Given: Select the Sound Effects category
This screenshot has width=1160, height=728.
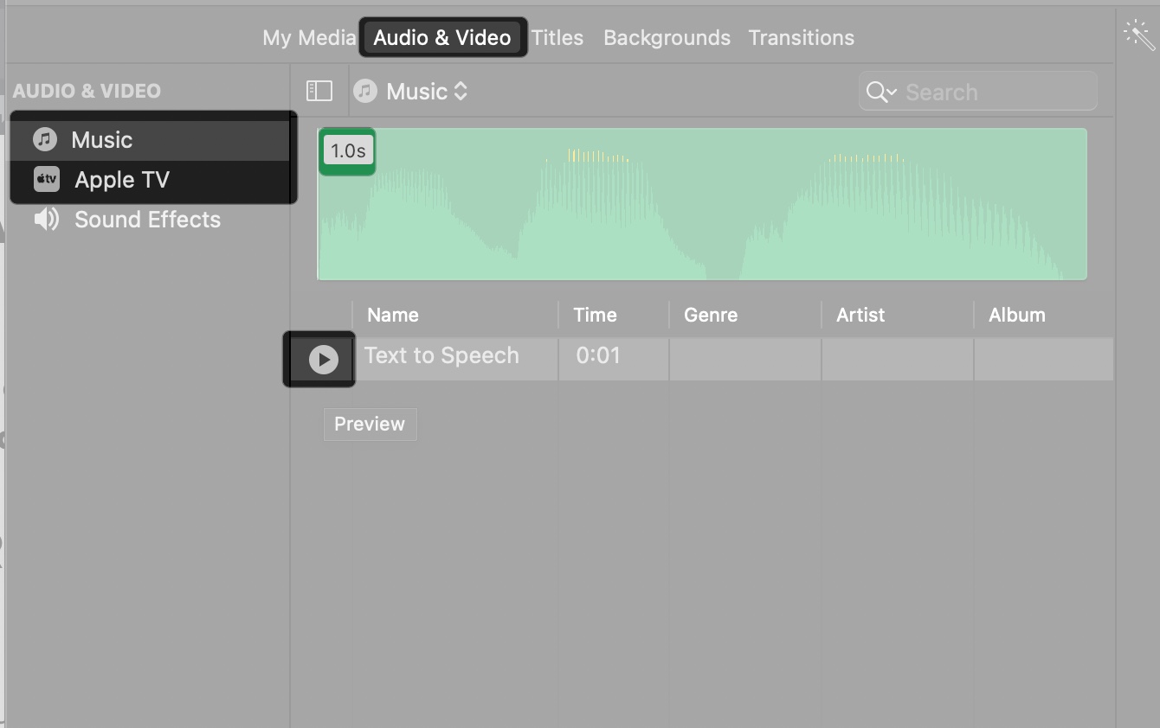Looking at the screenshot, I should point(147,219).
